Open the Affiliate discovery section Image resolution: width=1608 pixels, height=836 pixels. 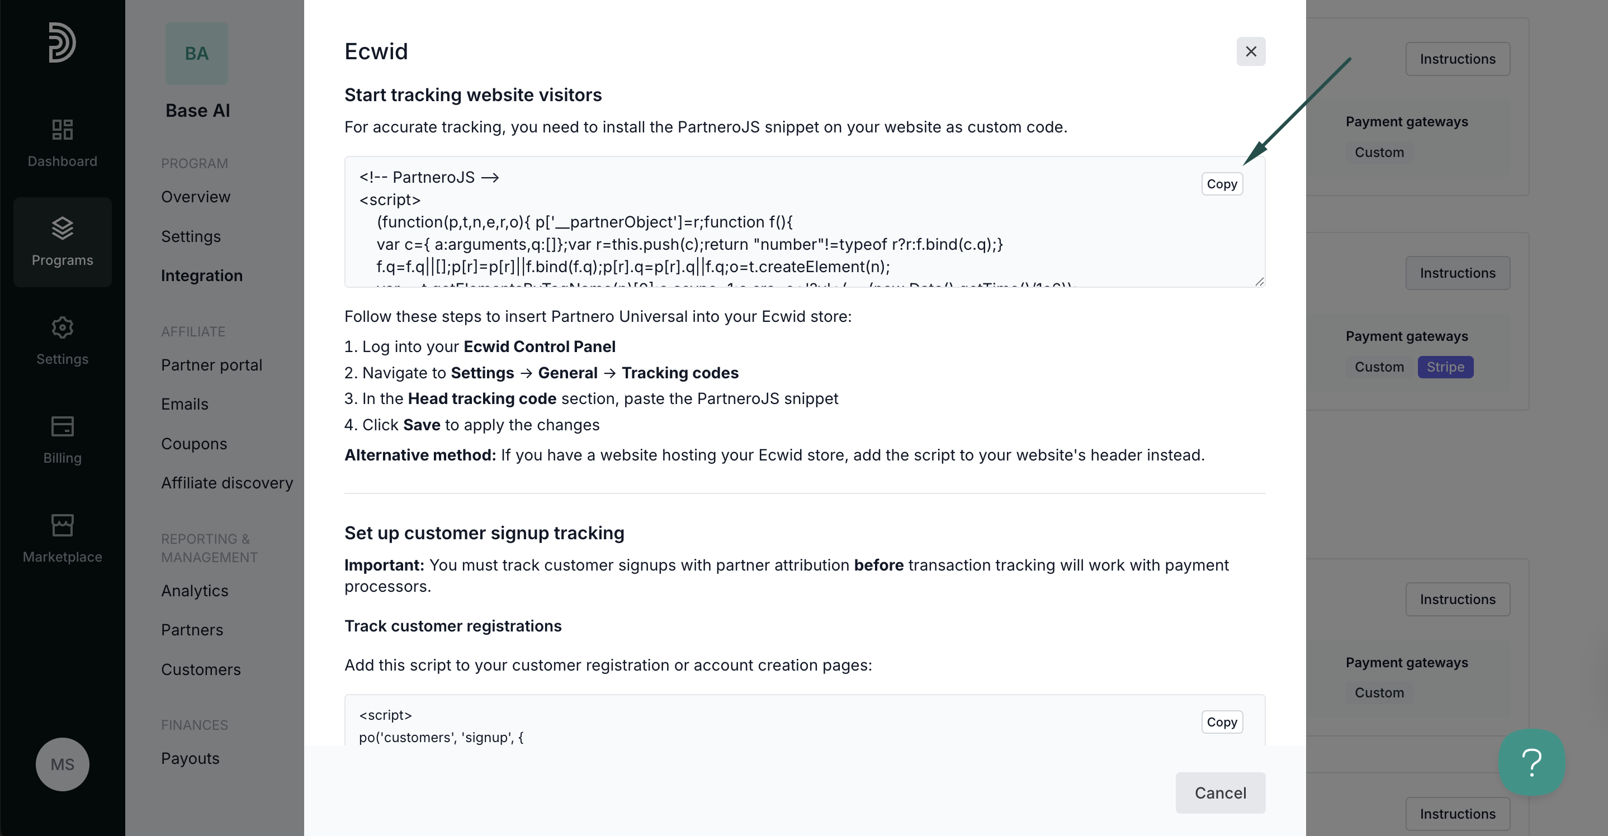coord(227,483)
